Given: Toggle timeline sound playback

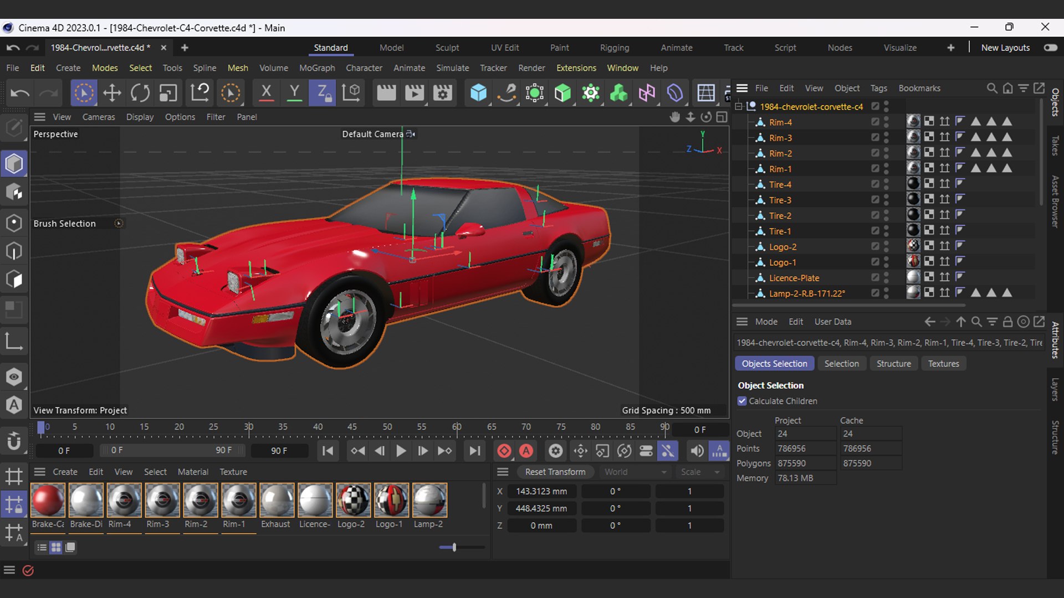Looking at the screenshot, I should [697, 451].
